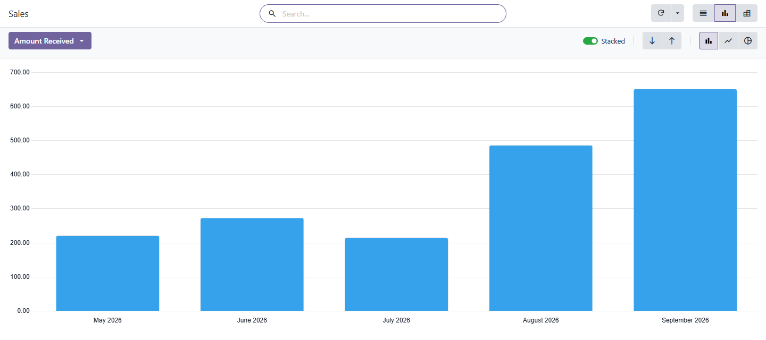This screenshot has height=340, width=766.
Task: Select the line chart type
Action: (x=728, y=41)
